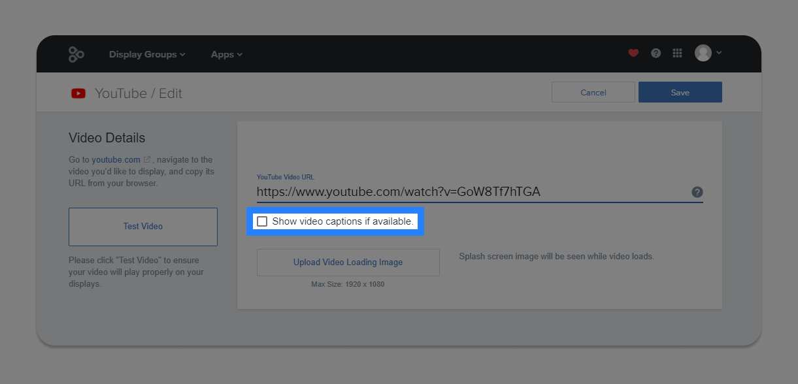798x384 pixels.
Task: Click the Video Details heading
Action: click(107, 138)
